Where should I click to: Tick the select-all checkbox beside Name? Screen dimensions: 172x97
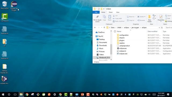(x=115, y=32)
